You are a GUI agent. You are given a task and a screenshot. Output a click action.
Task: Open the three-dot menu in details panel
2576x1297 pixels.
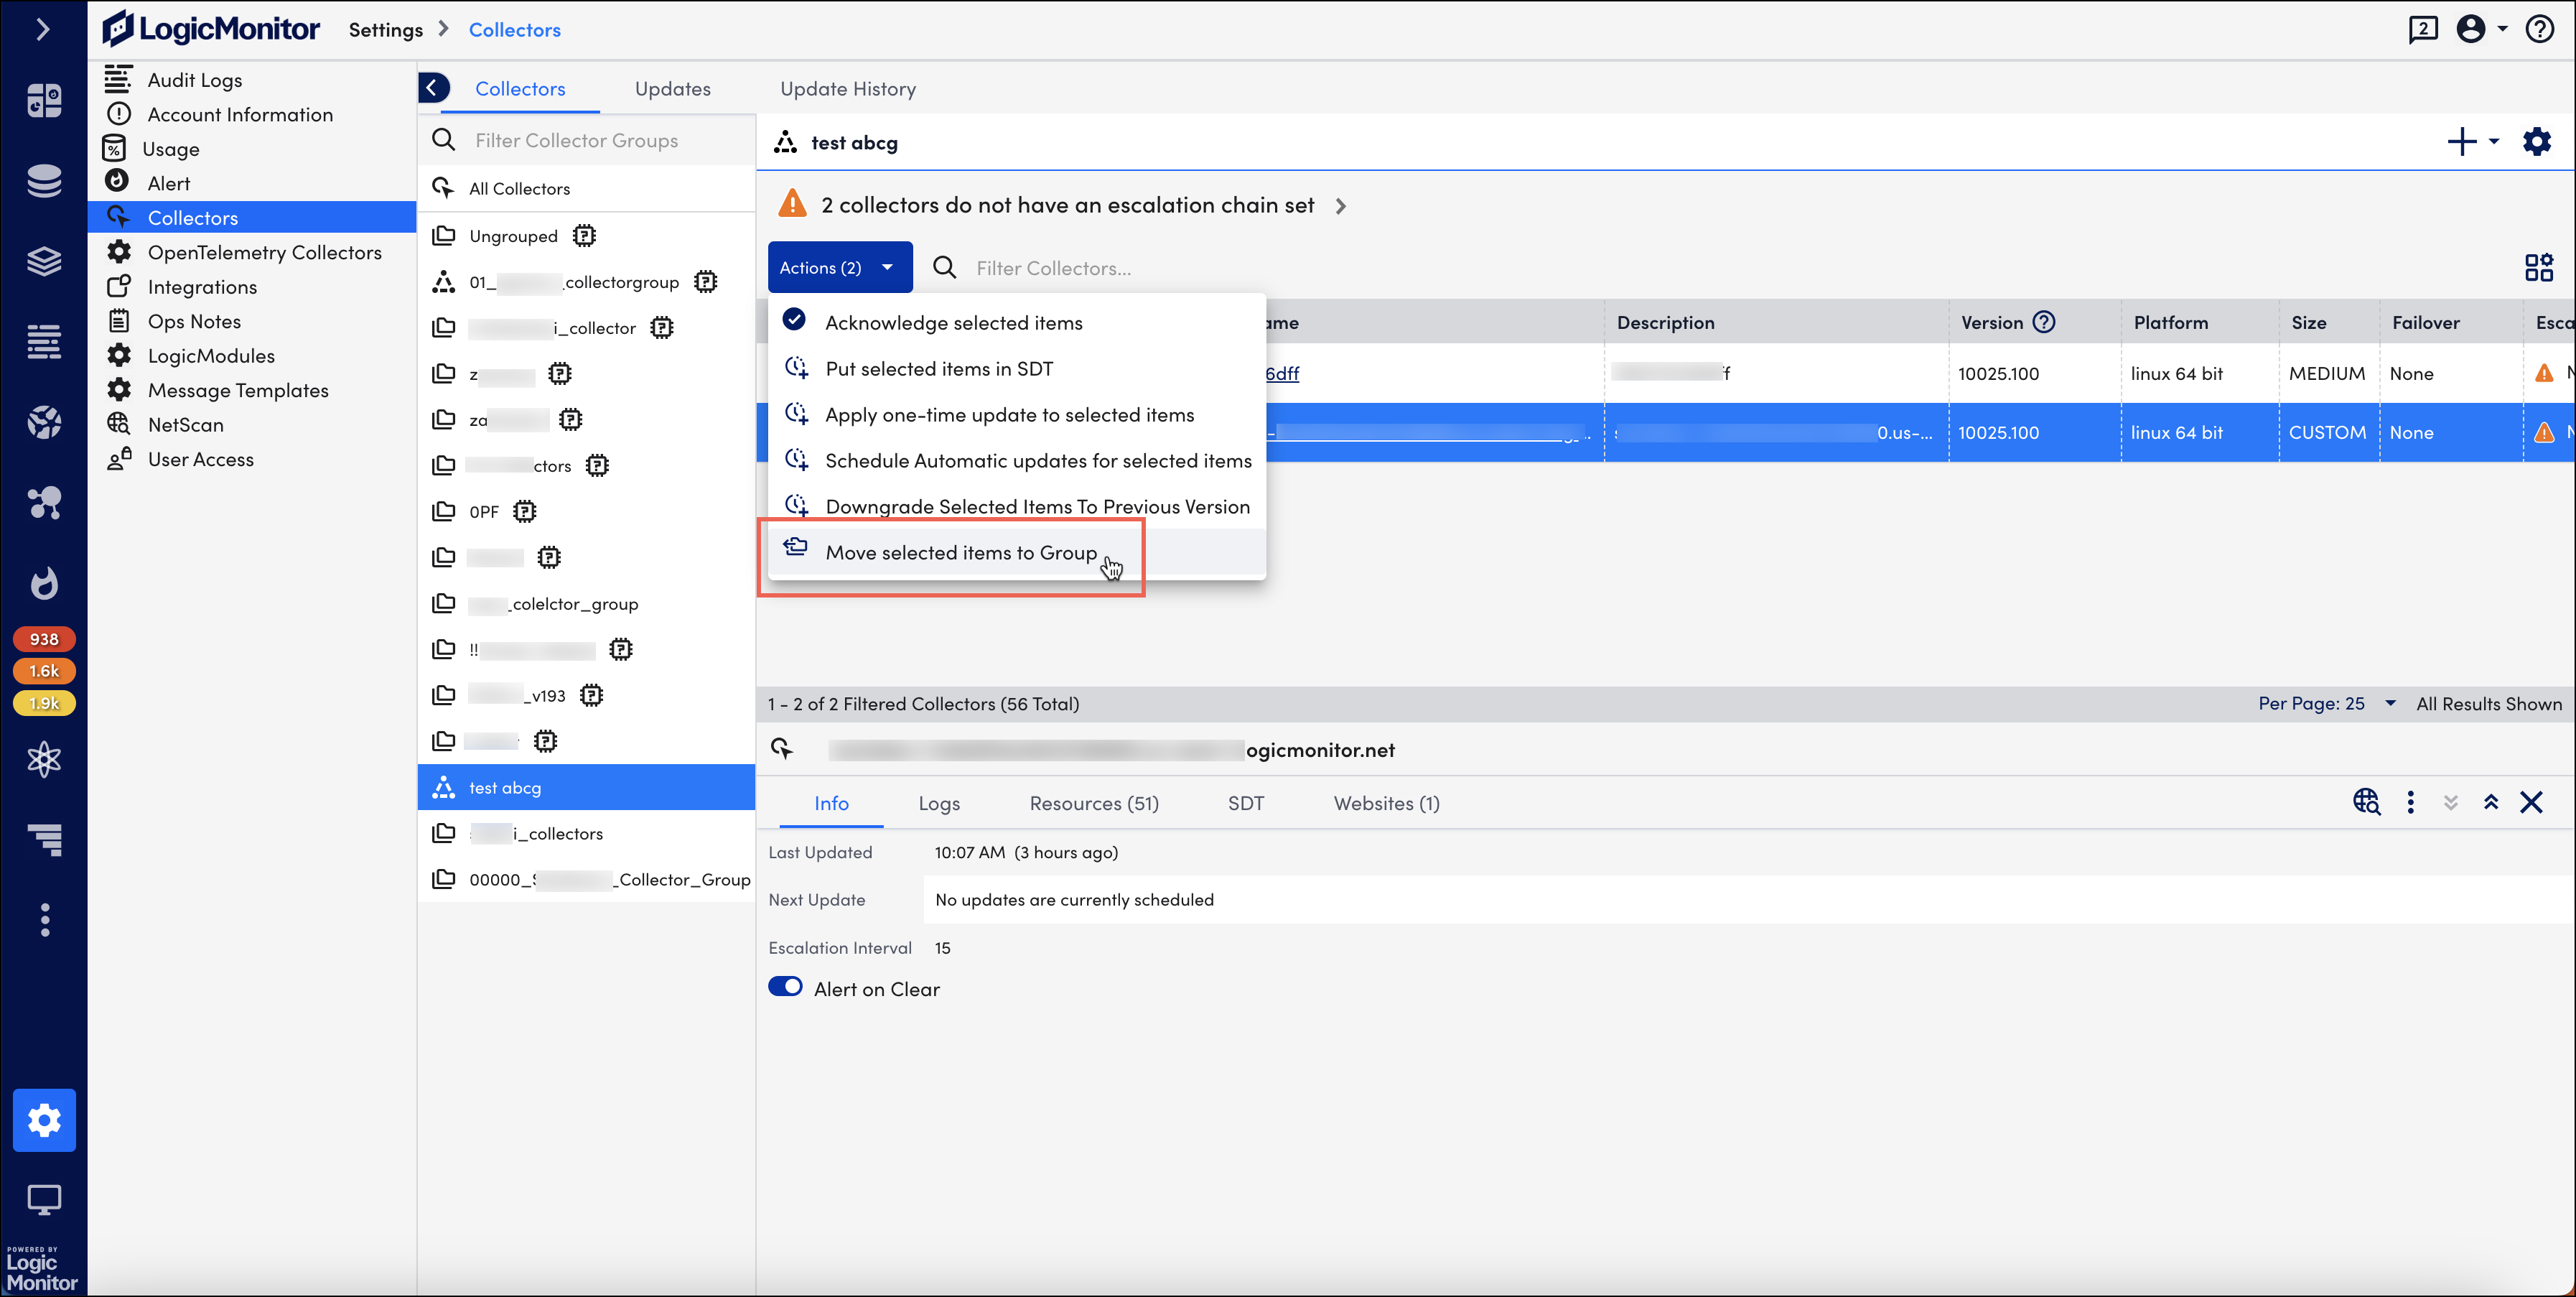[x=2410, y=802]
